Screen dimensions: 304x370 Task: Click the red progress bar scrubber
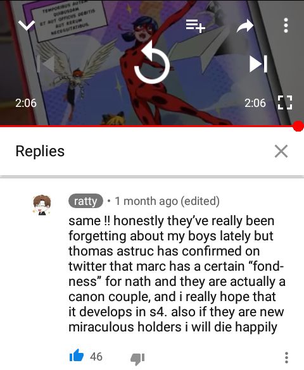click(298, 126)
